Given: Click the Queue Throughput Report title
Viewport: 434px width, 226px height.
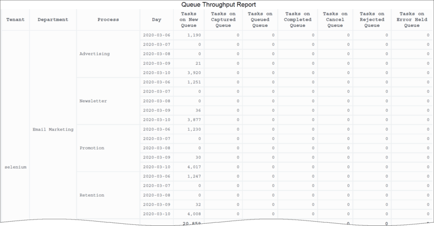Looking at the screenshot, I should (x=218, y=4).
